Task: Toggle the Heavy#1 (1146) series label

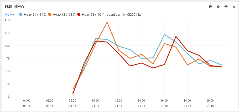Action: pos(35,15)
